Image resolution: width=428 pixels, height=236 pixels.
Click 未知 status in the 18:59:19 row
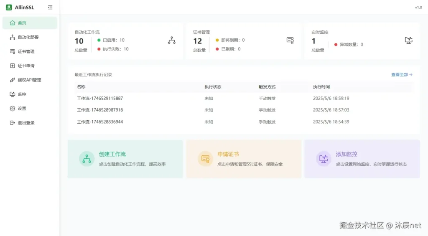point(209,99)
